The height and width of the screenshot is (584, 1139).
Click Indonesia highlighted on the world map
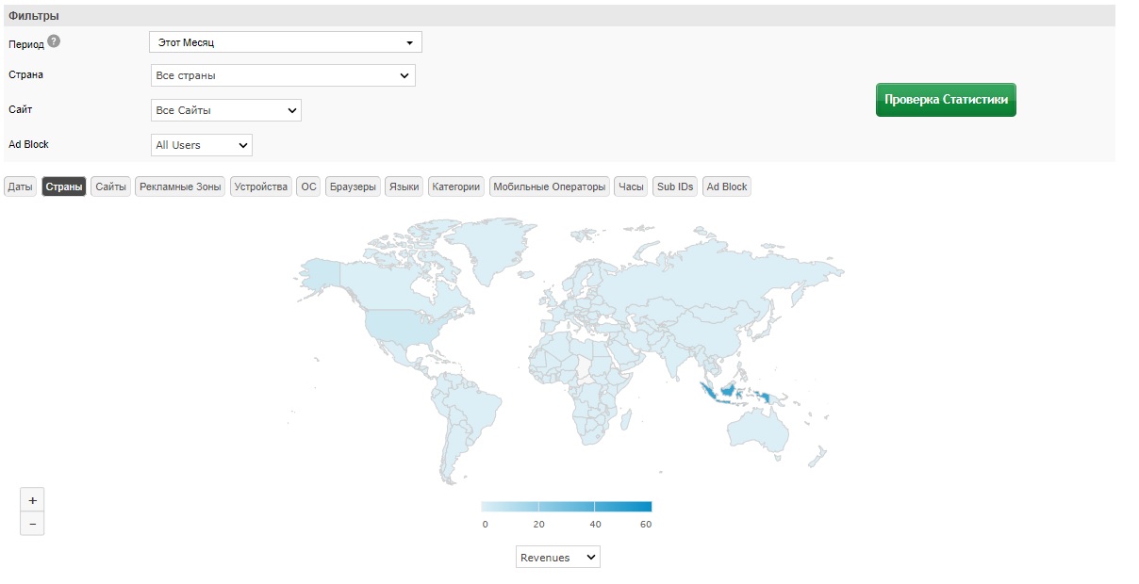(727, 389)
